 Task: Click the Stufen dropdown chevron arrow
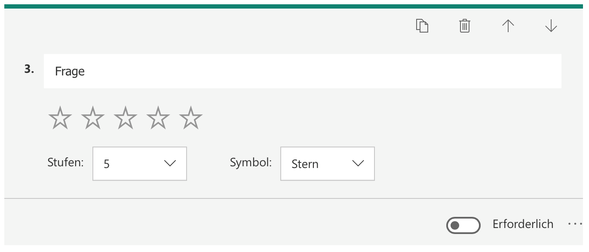tap(170, 163)
